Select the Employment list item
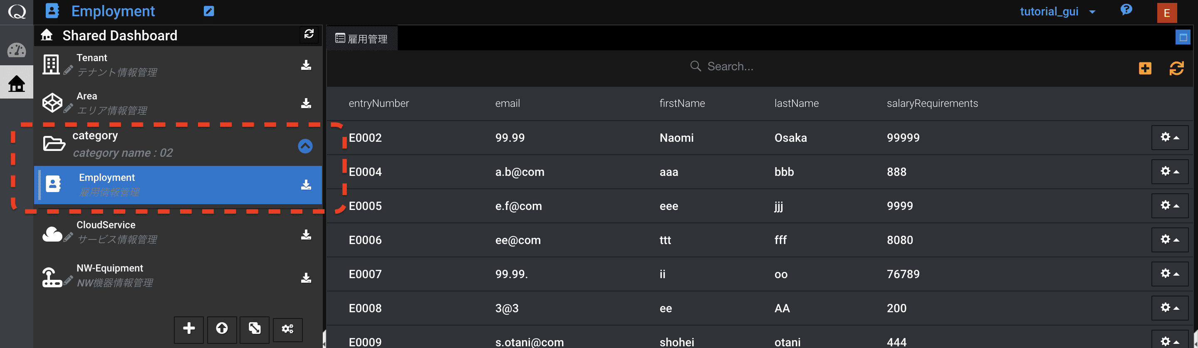1198x348 pixels. [178, 185]
